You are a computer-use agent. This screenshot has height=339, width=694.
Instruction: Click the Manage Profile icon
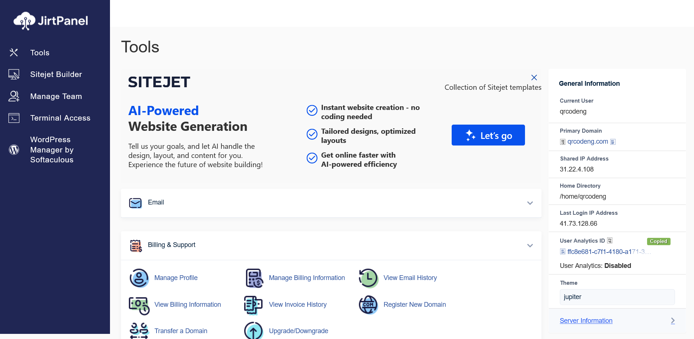[x=139, y=278]
